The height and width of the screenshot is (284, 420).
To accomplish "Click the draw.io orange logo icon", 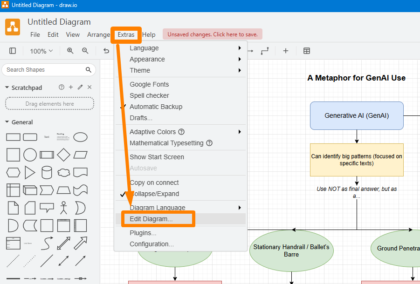I will coord(13,27).
